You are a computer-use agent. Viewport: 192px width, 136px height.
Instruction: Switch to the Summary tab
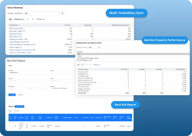click(16, 110)
